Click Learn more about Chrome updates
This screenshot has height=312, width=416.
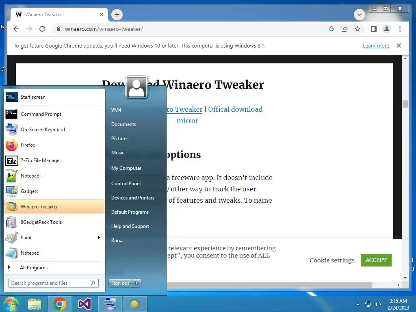376,45
